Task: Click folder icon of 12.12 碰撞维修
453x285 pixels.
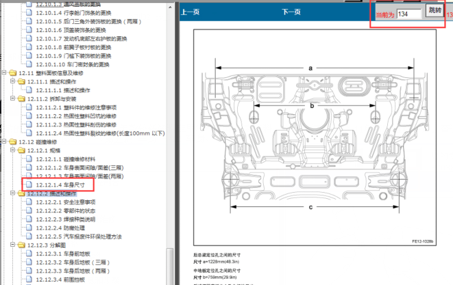Action: [x=12, y=141]
